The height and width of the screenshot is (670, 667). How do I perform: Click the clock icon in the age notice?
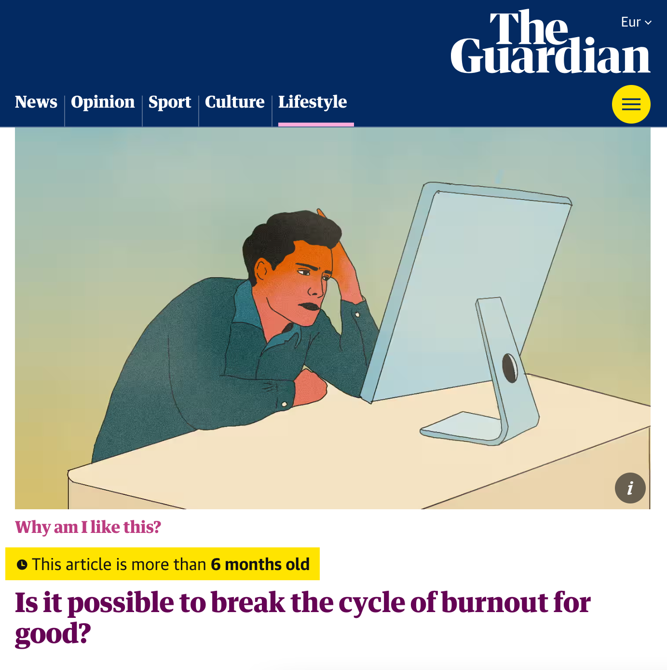22,564
